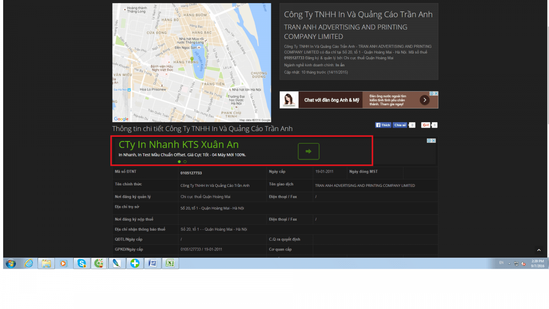Click the 'In ấn' business category link
The height and width of the screenshot is (309, 549).
coord(340,65)
